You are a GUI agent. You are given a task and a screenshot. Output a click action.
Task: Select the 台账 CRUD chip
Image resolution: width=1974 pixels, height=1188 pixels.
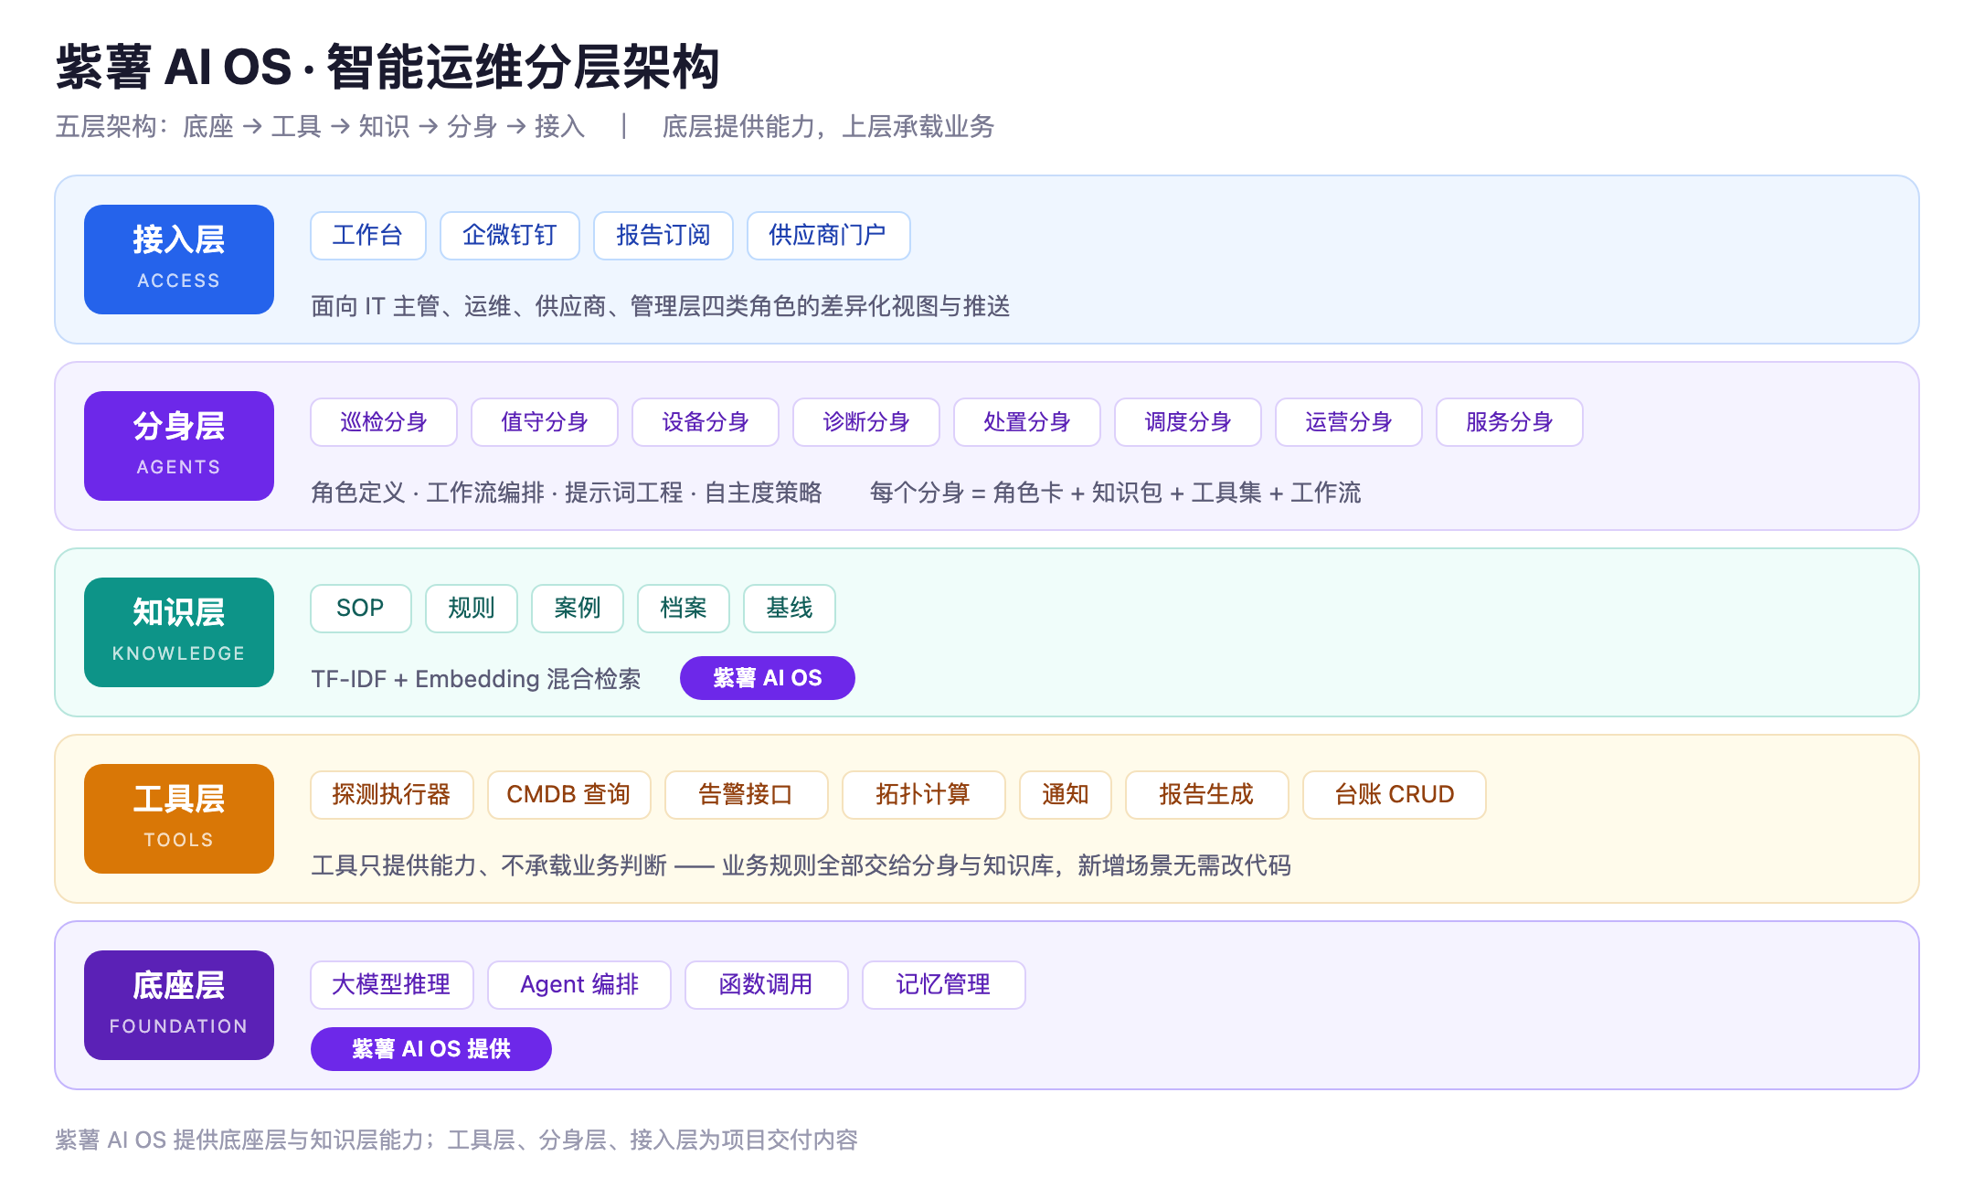pos(1395,795)
